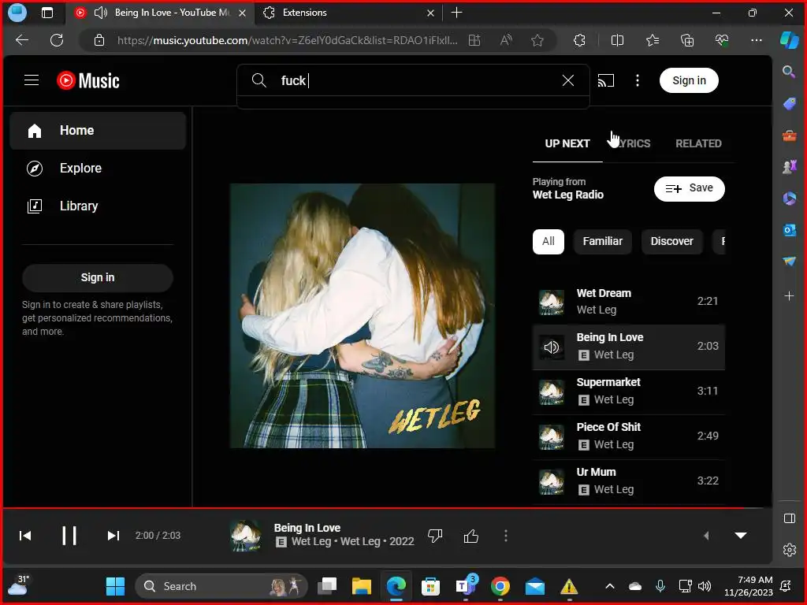Image resolution: width=807 pixels, height=605 pixels.
Task: Select the All filter chip
Action: (x=549, y=241)
